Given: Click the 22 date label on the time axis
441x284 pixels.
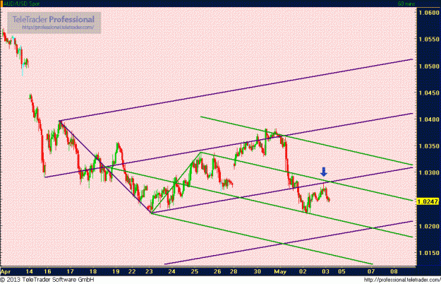Looking at the screenshot, I should 132,271.
